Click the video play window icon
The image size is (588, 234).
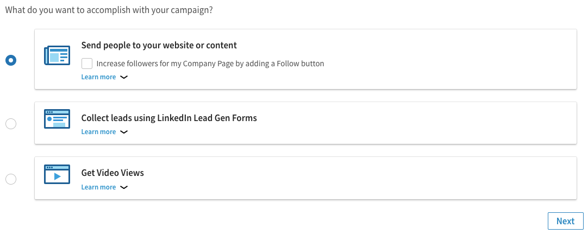[57, 174]
